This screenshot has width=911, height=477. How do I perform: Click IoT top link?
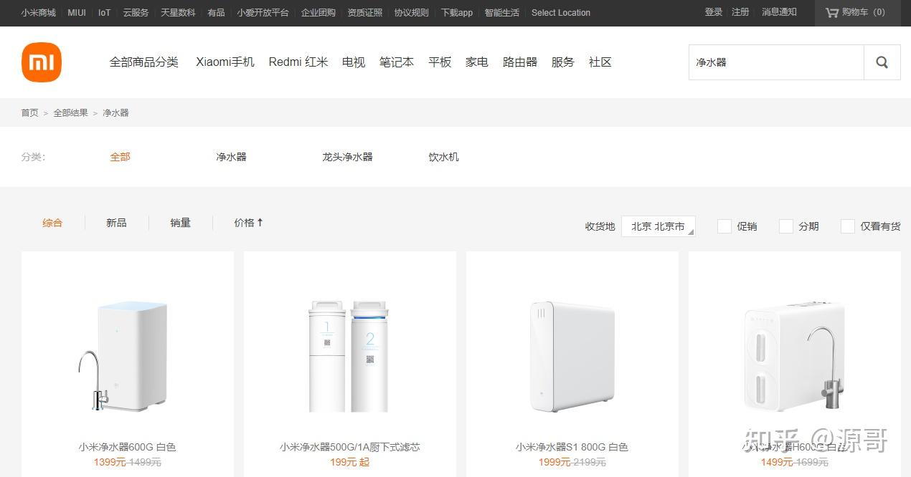pos(105,12)
